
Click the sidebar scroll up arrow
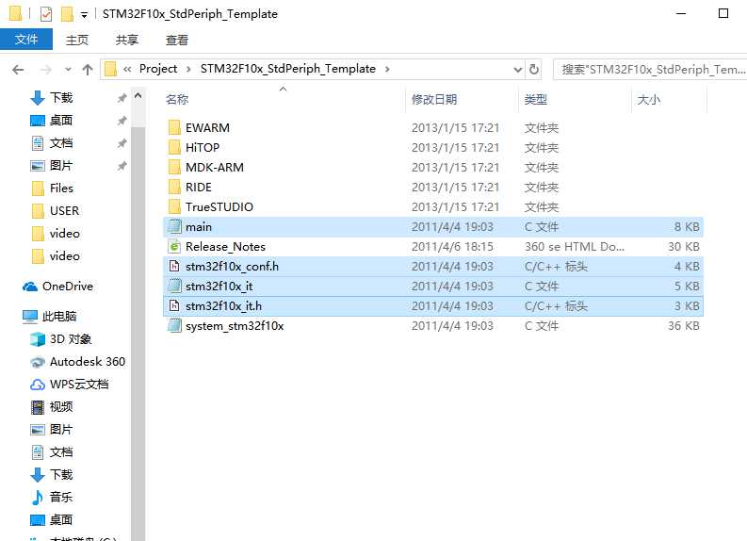pyautogui.click(x=138, y=96)
